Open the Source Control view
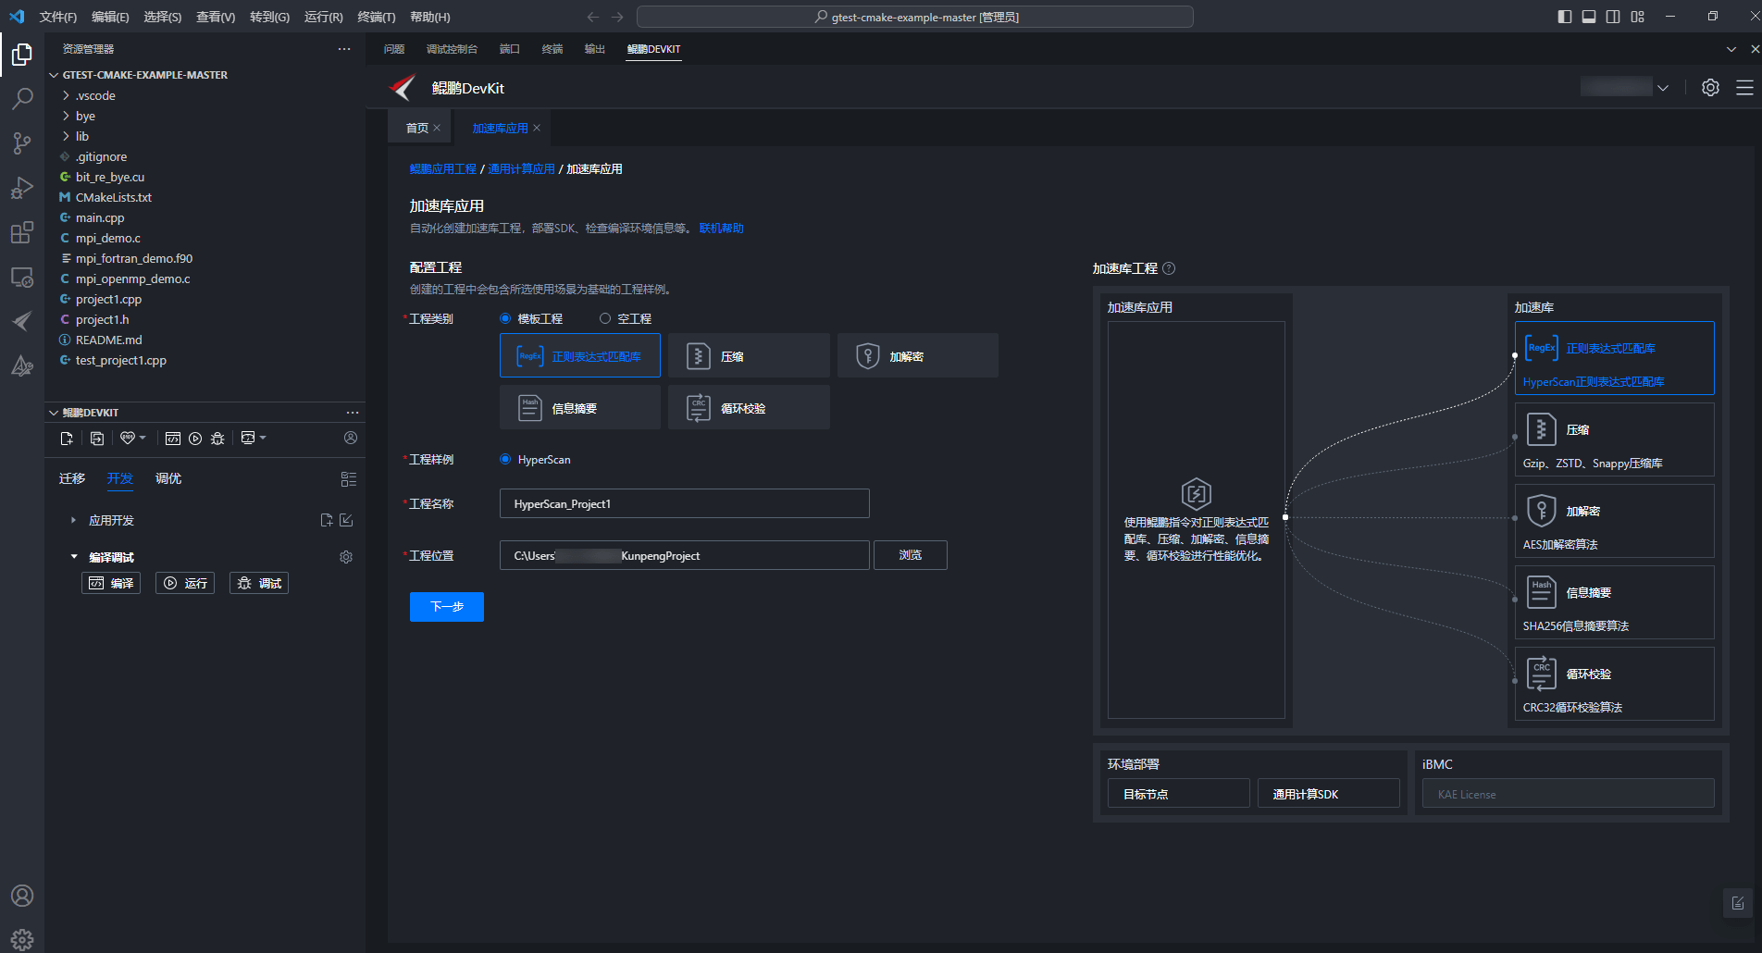Image resolution: width=1762 pixels, height=953 pixels. (x=22, y=142)
